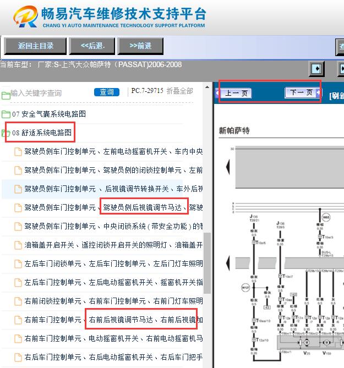Click the arrow panel icon under toolbar
Viewport: 344px width, 368px height.
click(x=317, y=69)
